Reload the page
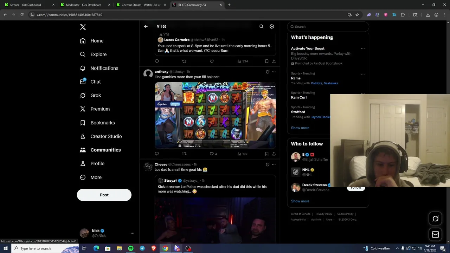This screenshot has width=450, height=253. (x=22, y=15)
